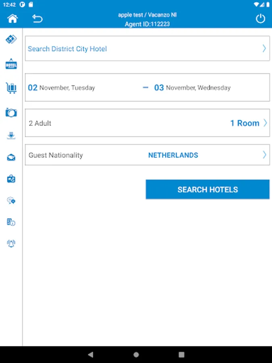This screenshot has width=272, height=363.
Task: Open the flight tickets sidebar icon
Action: (x=11, y=40)
